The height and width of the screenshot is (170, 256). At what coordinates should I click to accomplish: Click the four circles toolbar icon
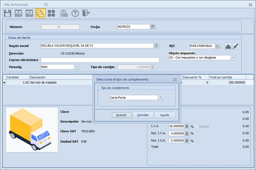51,13
